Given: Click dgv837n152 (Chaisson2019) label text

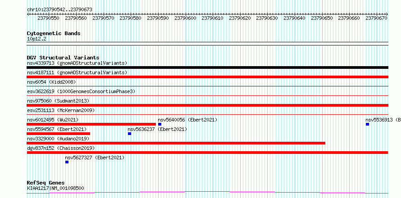Looking at the screenshot, I should 61,148.
